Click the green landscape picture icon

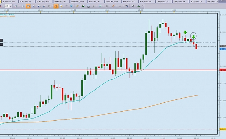point(83,6)
